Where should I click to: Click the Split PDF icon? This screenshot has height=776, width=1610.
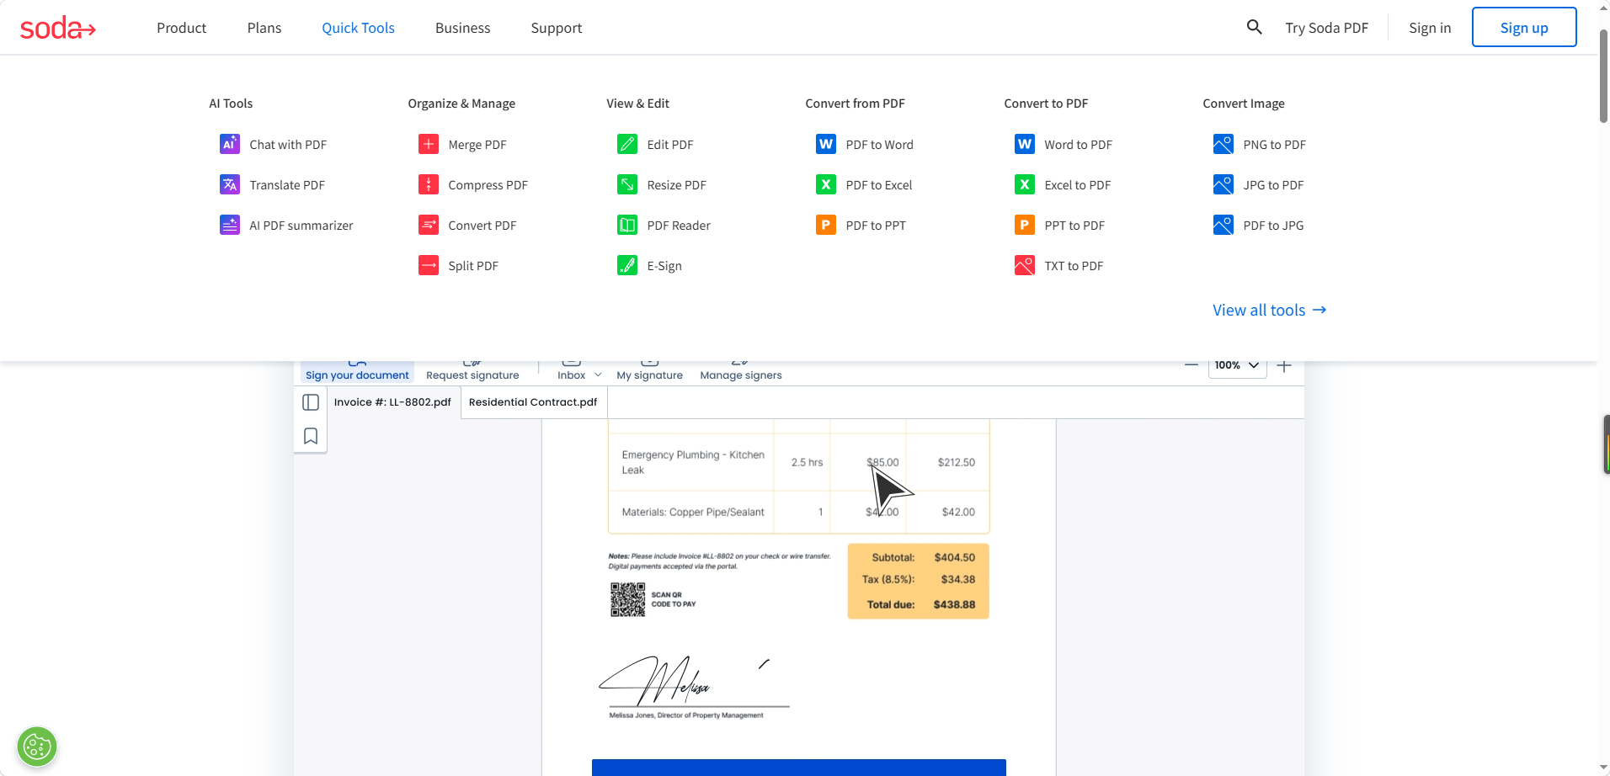pos(429,265)
